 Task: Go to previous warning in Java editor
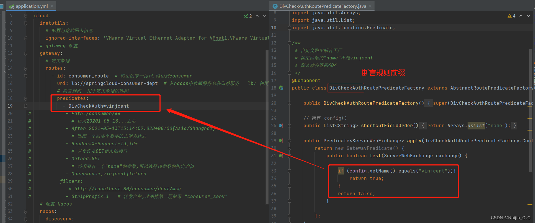pos(521,16)
